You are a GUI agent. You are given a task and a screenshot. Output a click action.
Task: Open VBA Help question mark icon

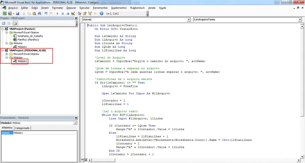[x=102, y=13]
